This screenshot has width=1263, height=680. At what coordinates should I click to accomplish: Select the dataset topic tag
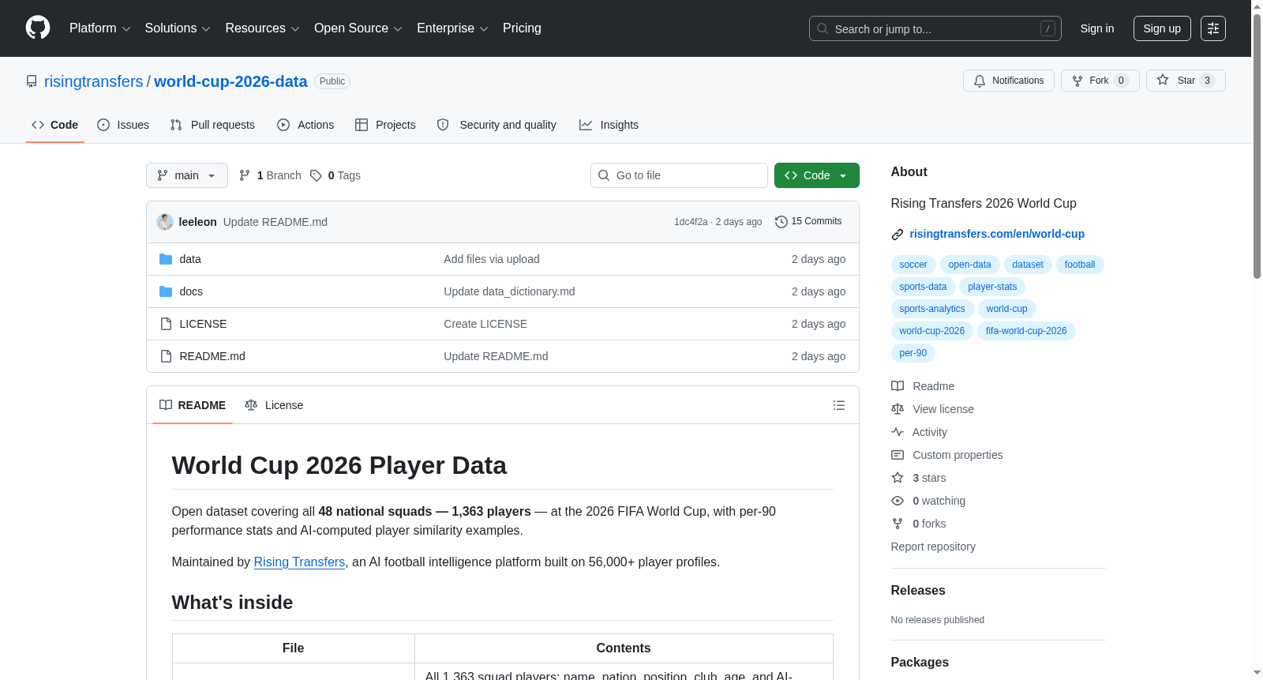click(x=1028, y=265)
